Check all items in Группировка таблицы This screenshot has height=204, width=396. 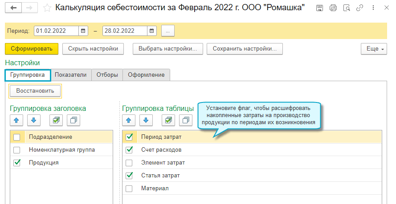coord(168,120)
